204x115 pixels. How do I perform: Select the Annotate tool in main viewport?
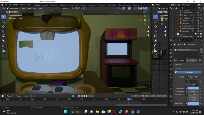click(x=4, y=45)
